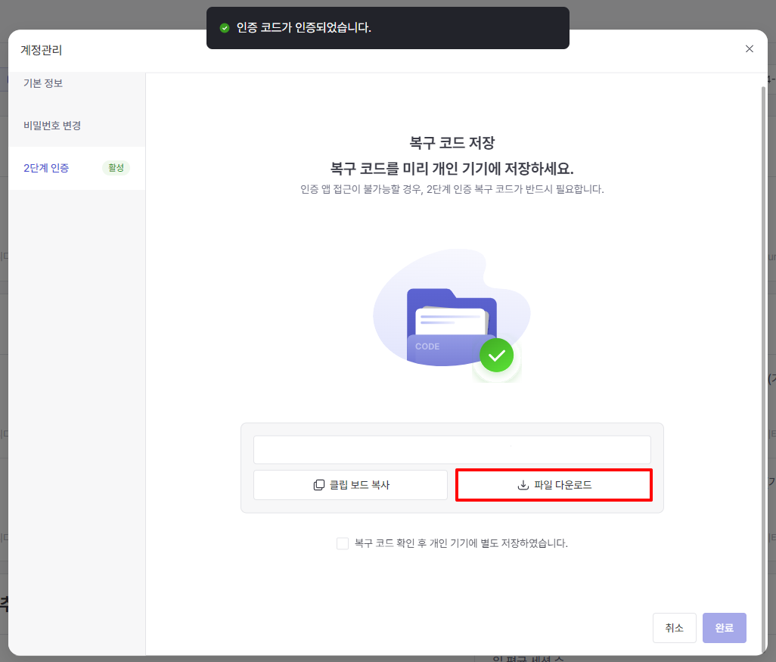Click the 활성 status badge
The image size is (776, 662).
[116, 168]
